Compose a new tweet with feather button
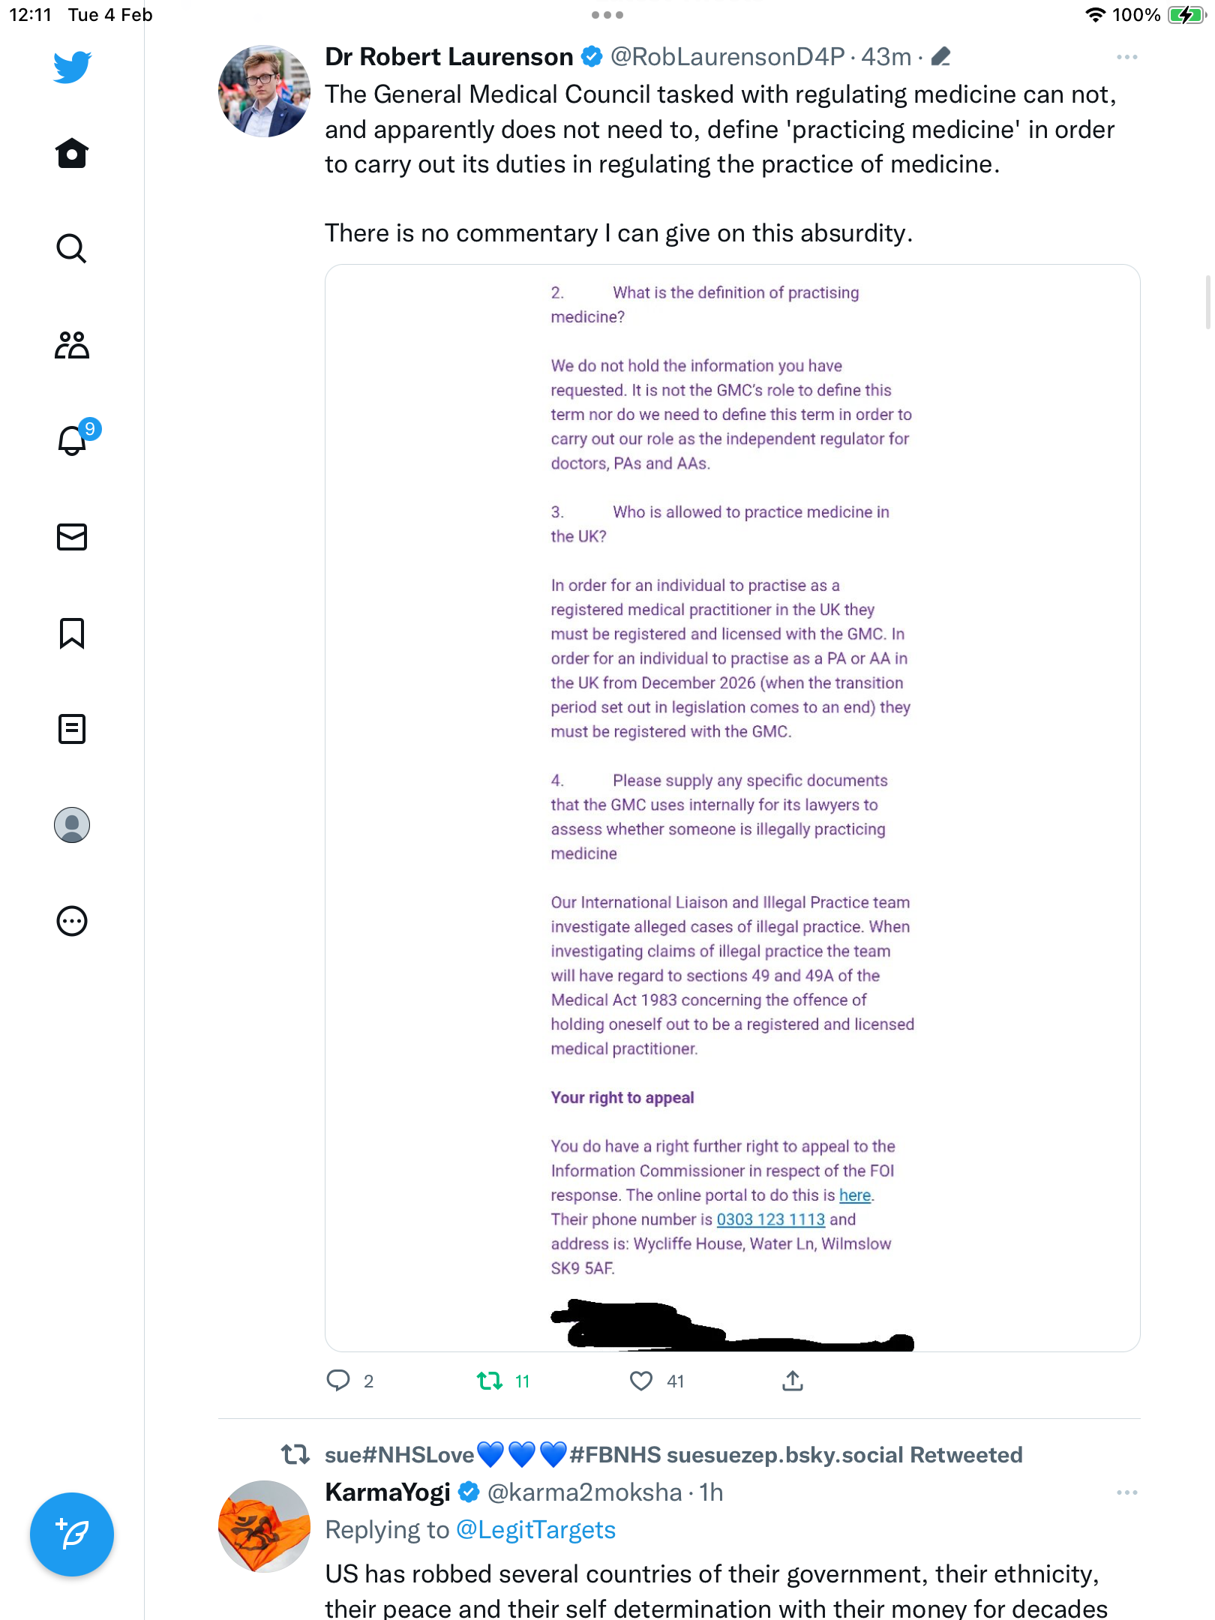Viewport: 1215px width, 1620px height. 72,1534
